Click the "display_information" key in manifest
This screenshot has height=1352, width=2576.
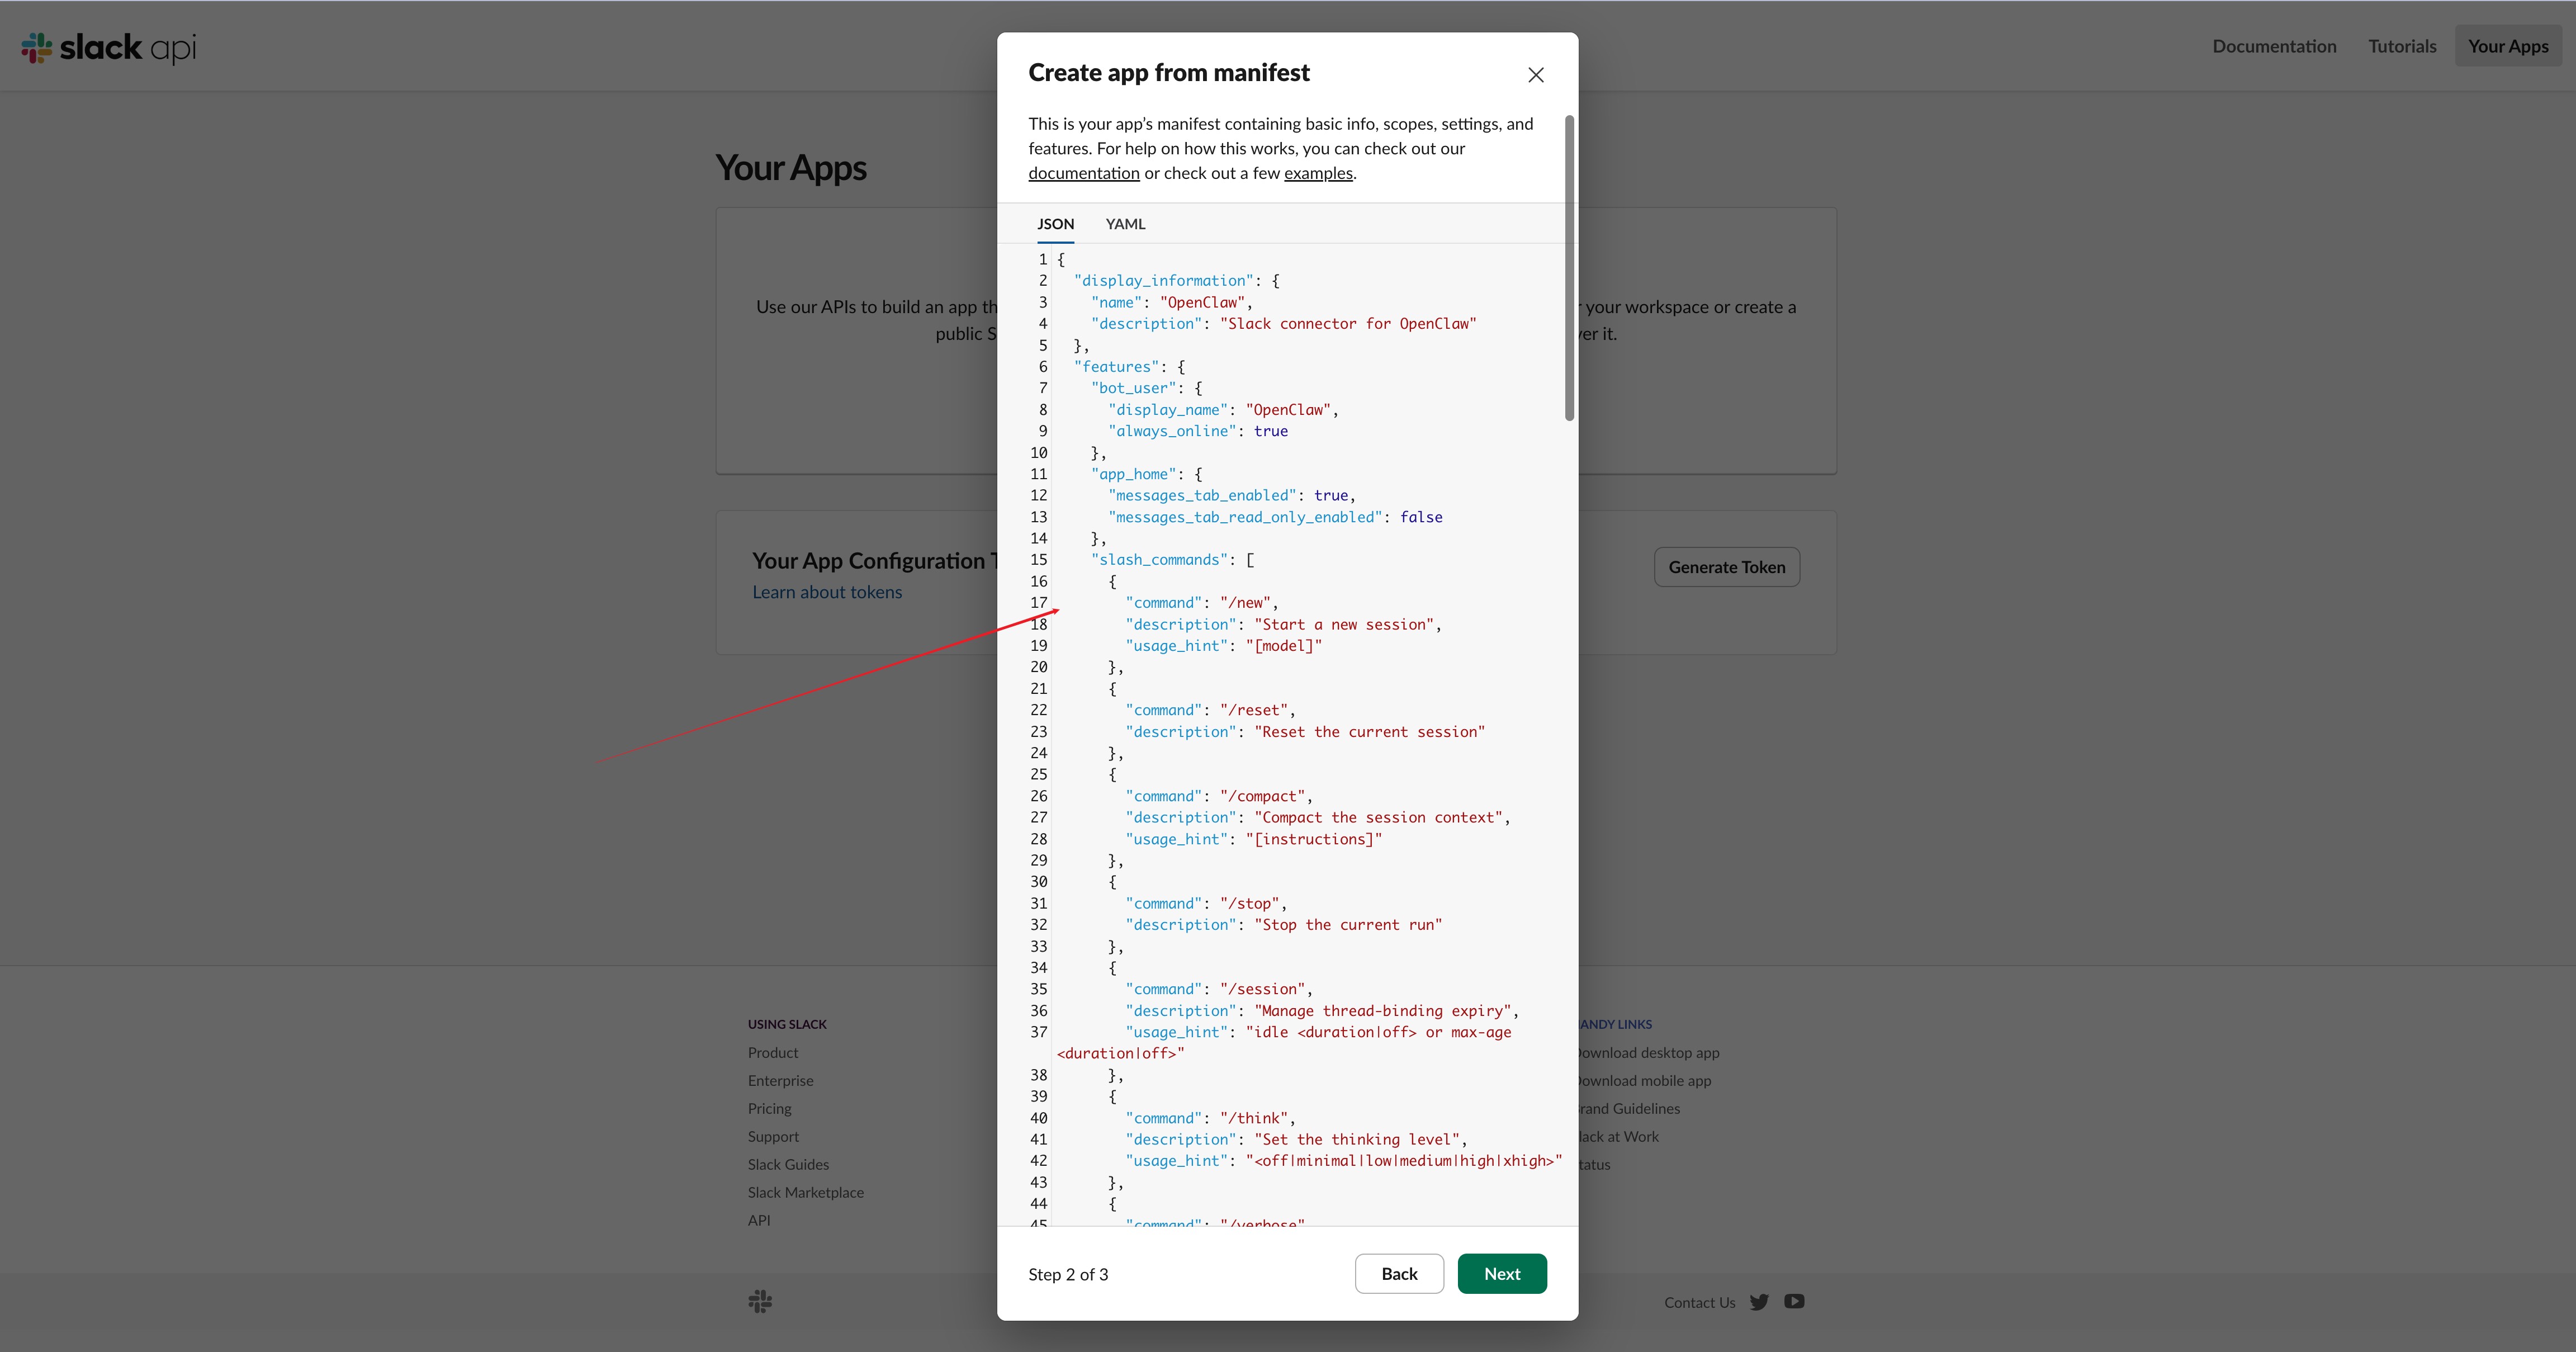[1164, 281]
